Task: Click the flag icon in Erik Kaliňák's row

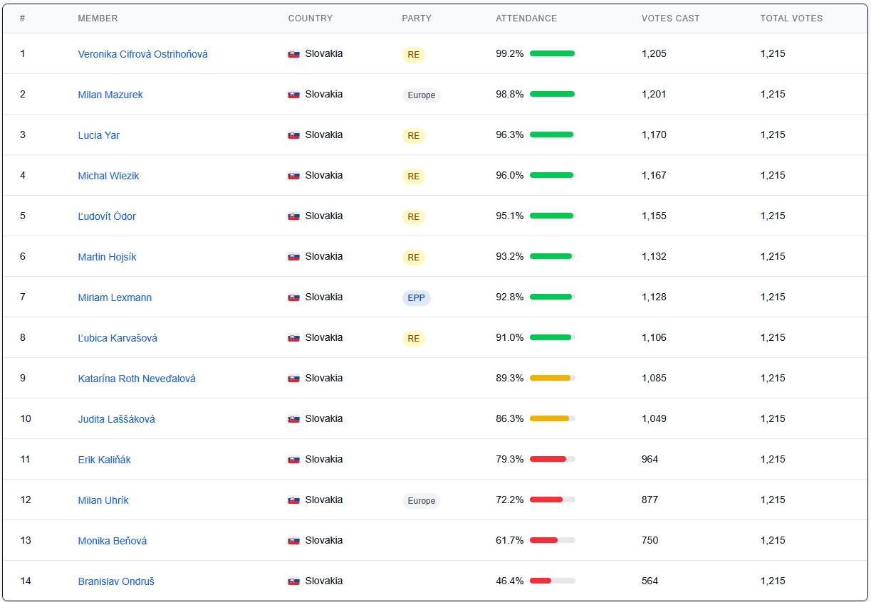Action: click(x=293, y=460)
